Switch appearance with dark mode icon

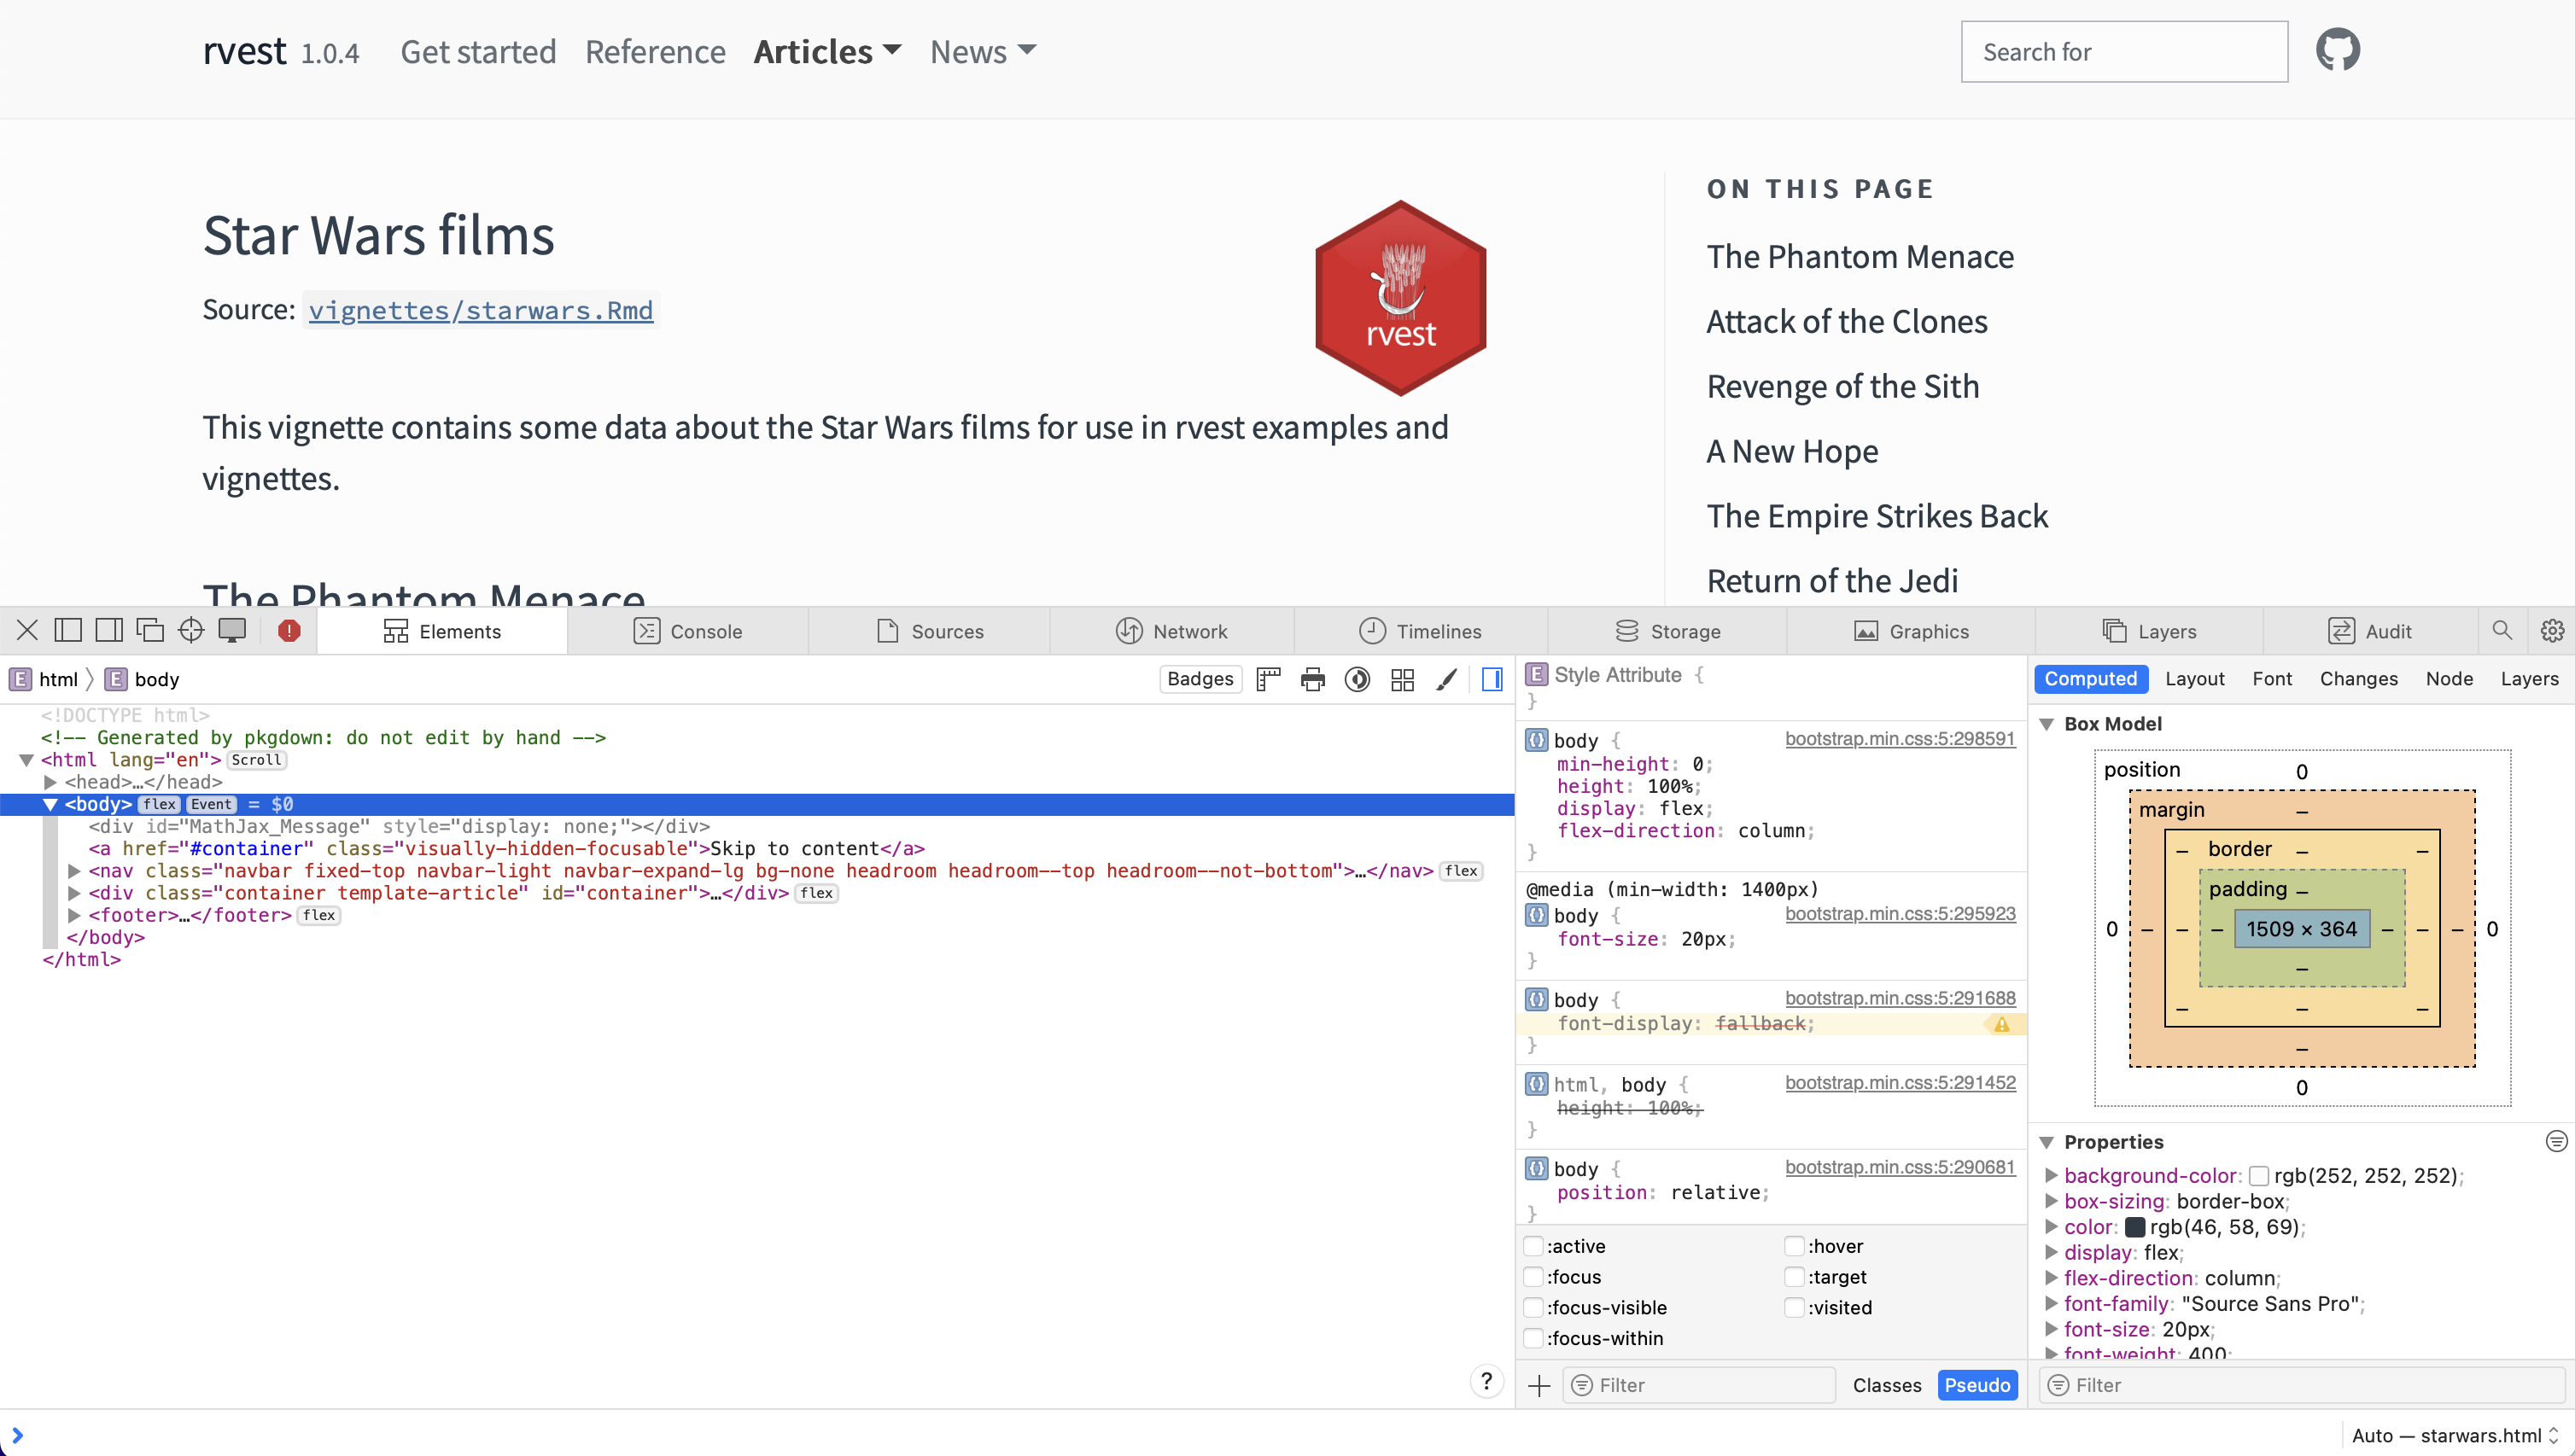[x=1358, y=679]
